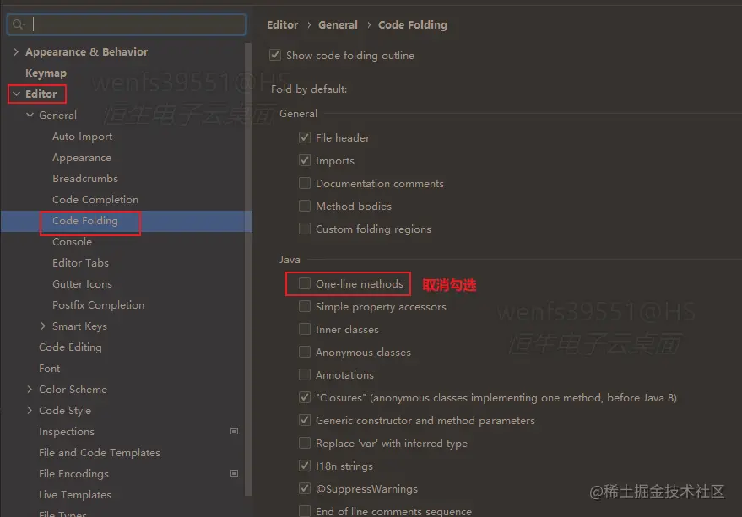This screenshot has width=742, height=517.
Task: Open the Appearance page under General
Action: click(x=82, y=158)
